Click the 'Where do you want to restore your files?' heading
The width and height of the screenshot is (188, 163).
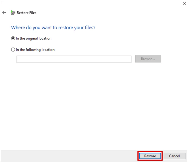coord(53,27)
